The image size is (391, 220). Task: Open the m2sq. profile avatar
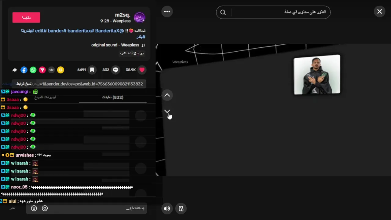139,17
